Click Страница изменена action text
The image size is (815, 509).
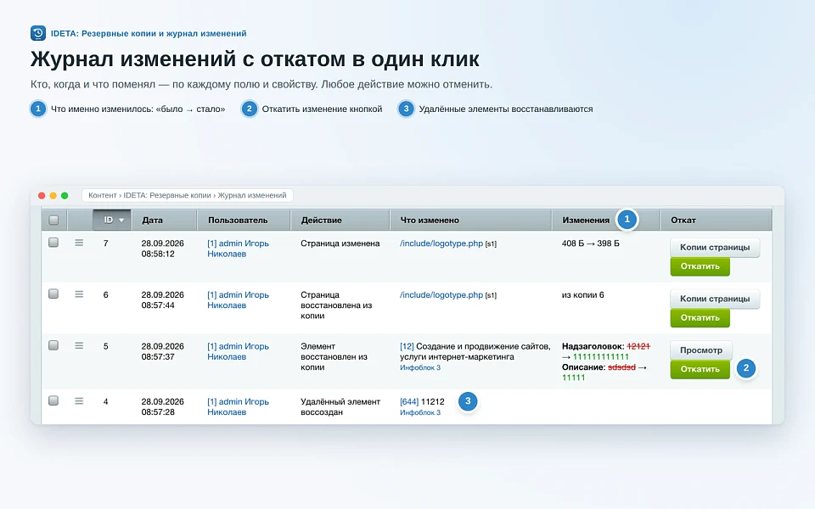340,243
